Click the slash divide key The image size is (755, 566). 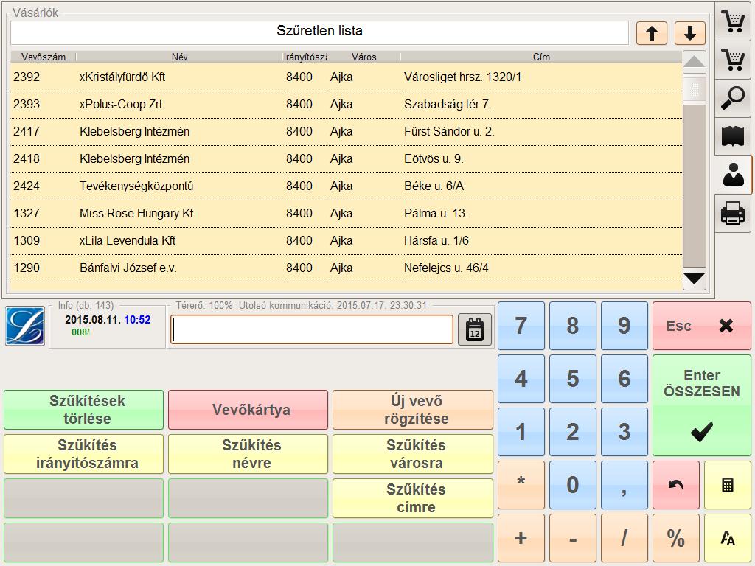[624, 537]
